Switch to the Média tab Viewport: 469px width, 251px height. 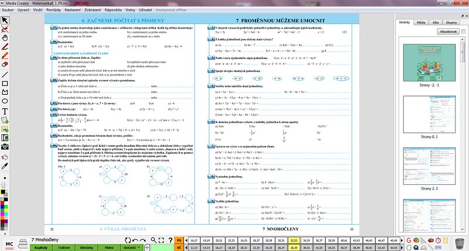click(x=421, y=22)
